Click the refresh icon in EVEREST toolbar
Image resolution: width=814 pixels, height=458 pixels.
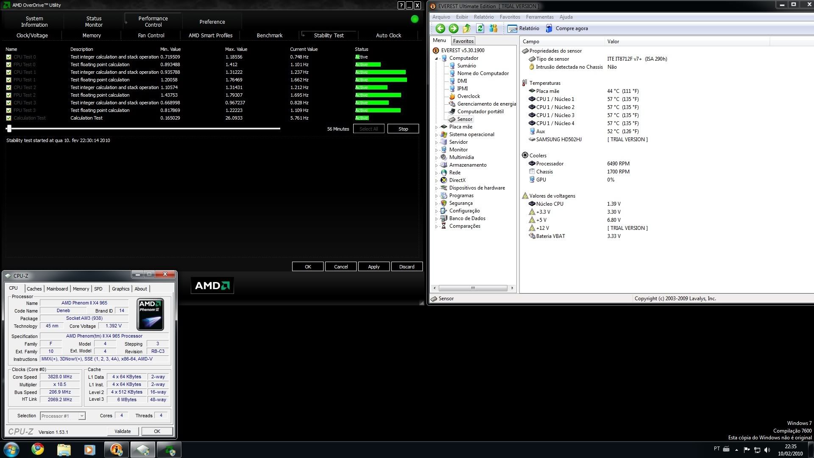coord(479,28)
